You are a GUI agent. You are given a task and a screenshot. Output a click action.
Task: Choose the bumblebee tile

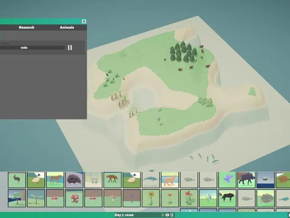[266, 180]
